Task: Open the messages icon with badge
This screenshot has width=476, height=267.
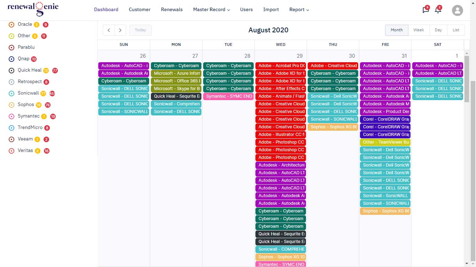Action: (x=426, y=9)
